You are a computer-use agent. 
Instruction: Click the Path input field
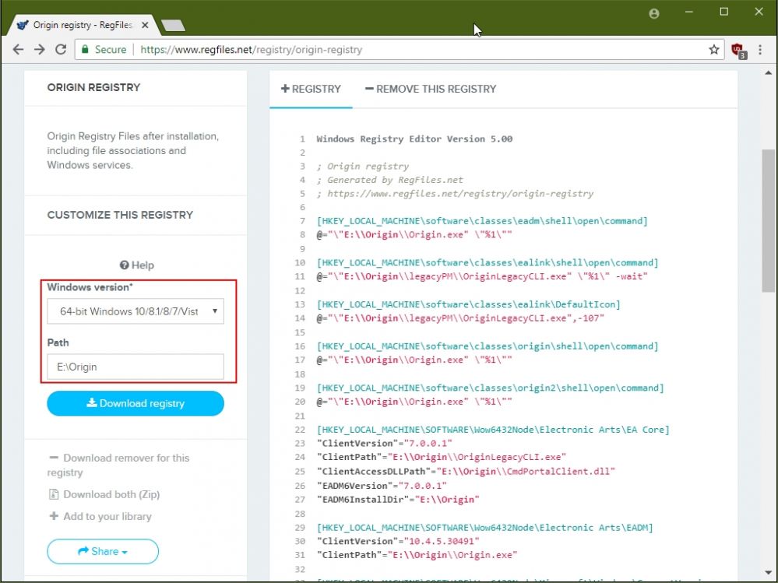click(136, 367)
